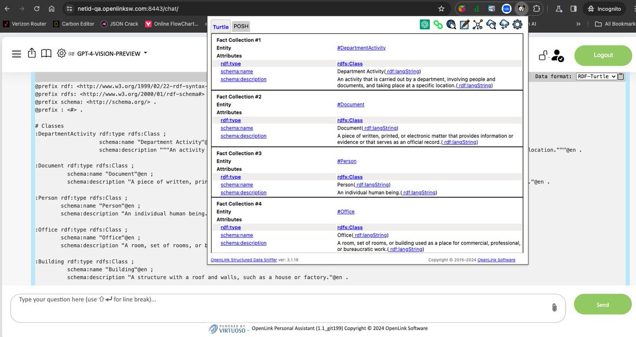Open the hamburger menu in chat header
The image size is (636, 337).
[x=16, y=54]
